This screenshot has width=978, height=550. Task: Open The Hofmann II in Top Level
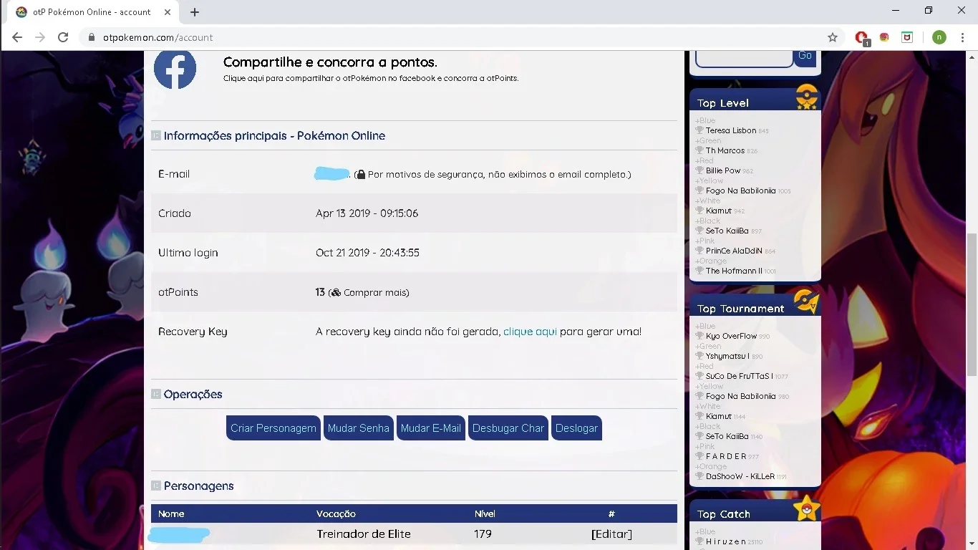[x=734, y=271]
